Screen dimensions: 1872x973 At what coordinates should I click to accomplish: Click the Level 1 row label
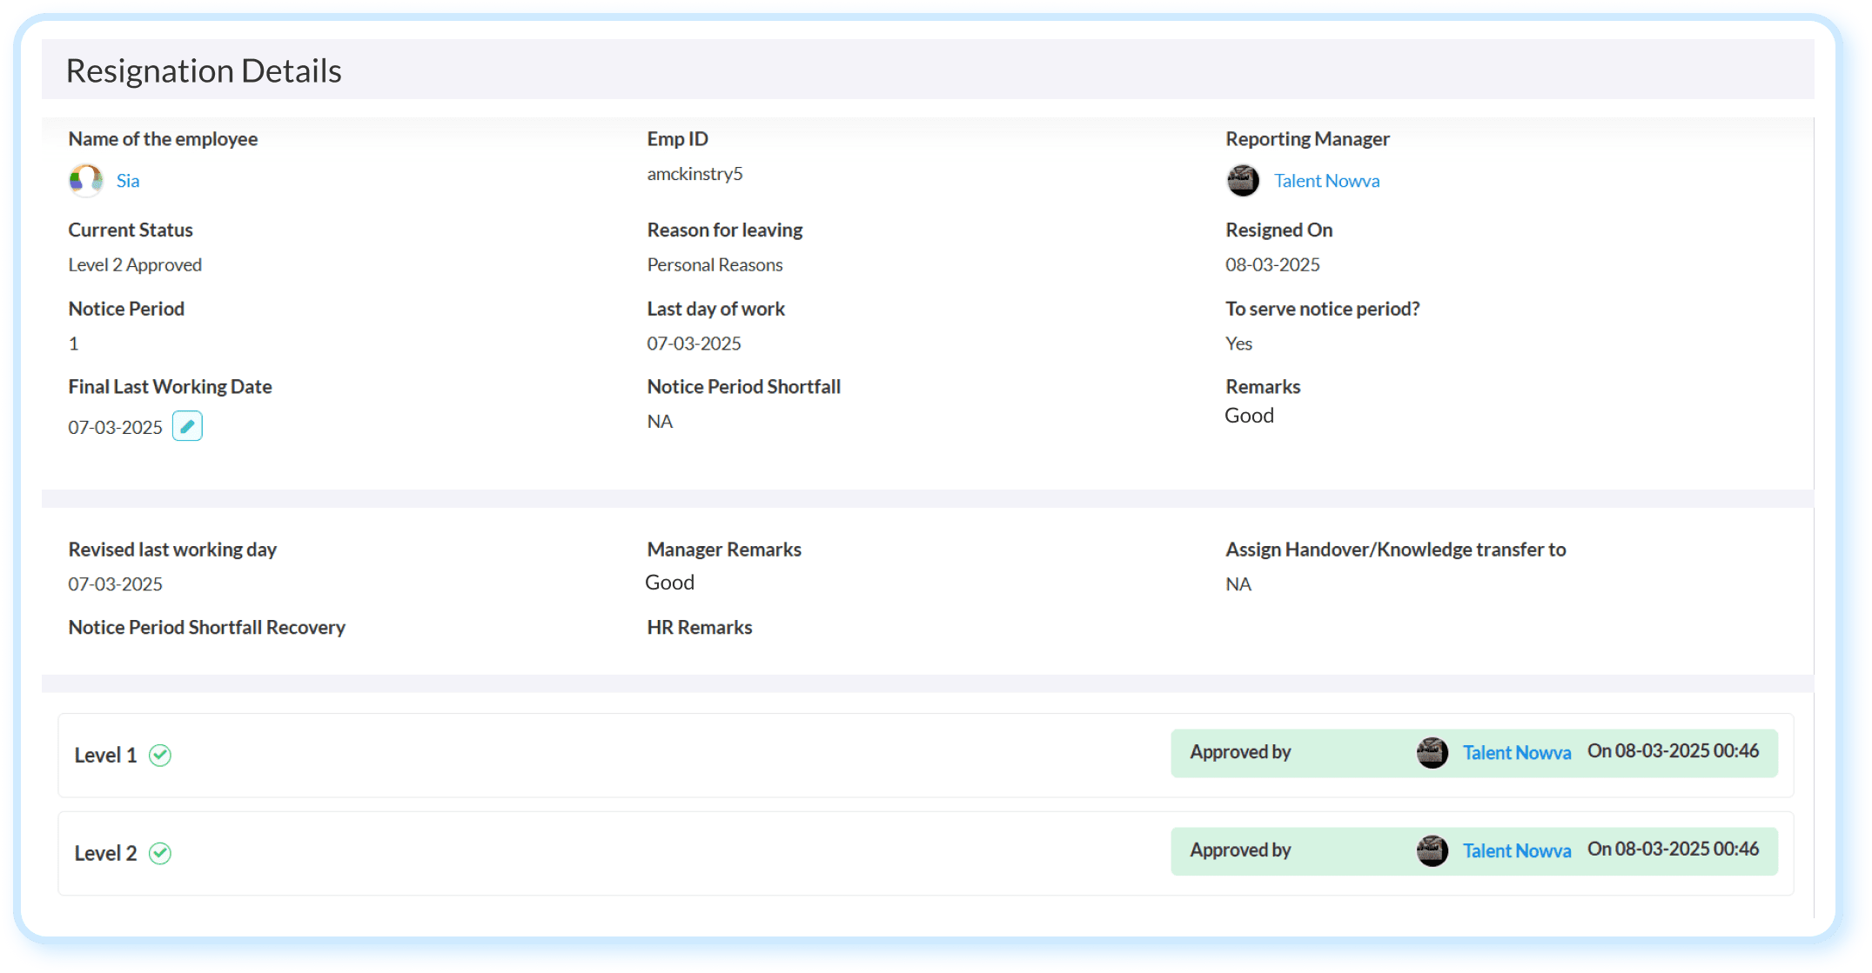105,755
